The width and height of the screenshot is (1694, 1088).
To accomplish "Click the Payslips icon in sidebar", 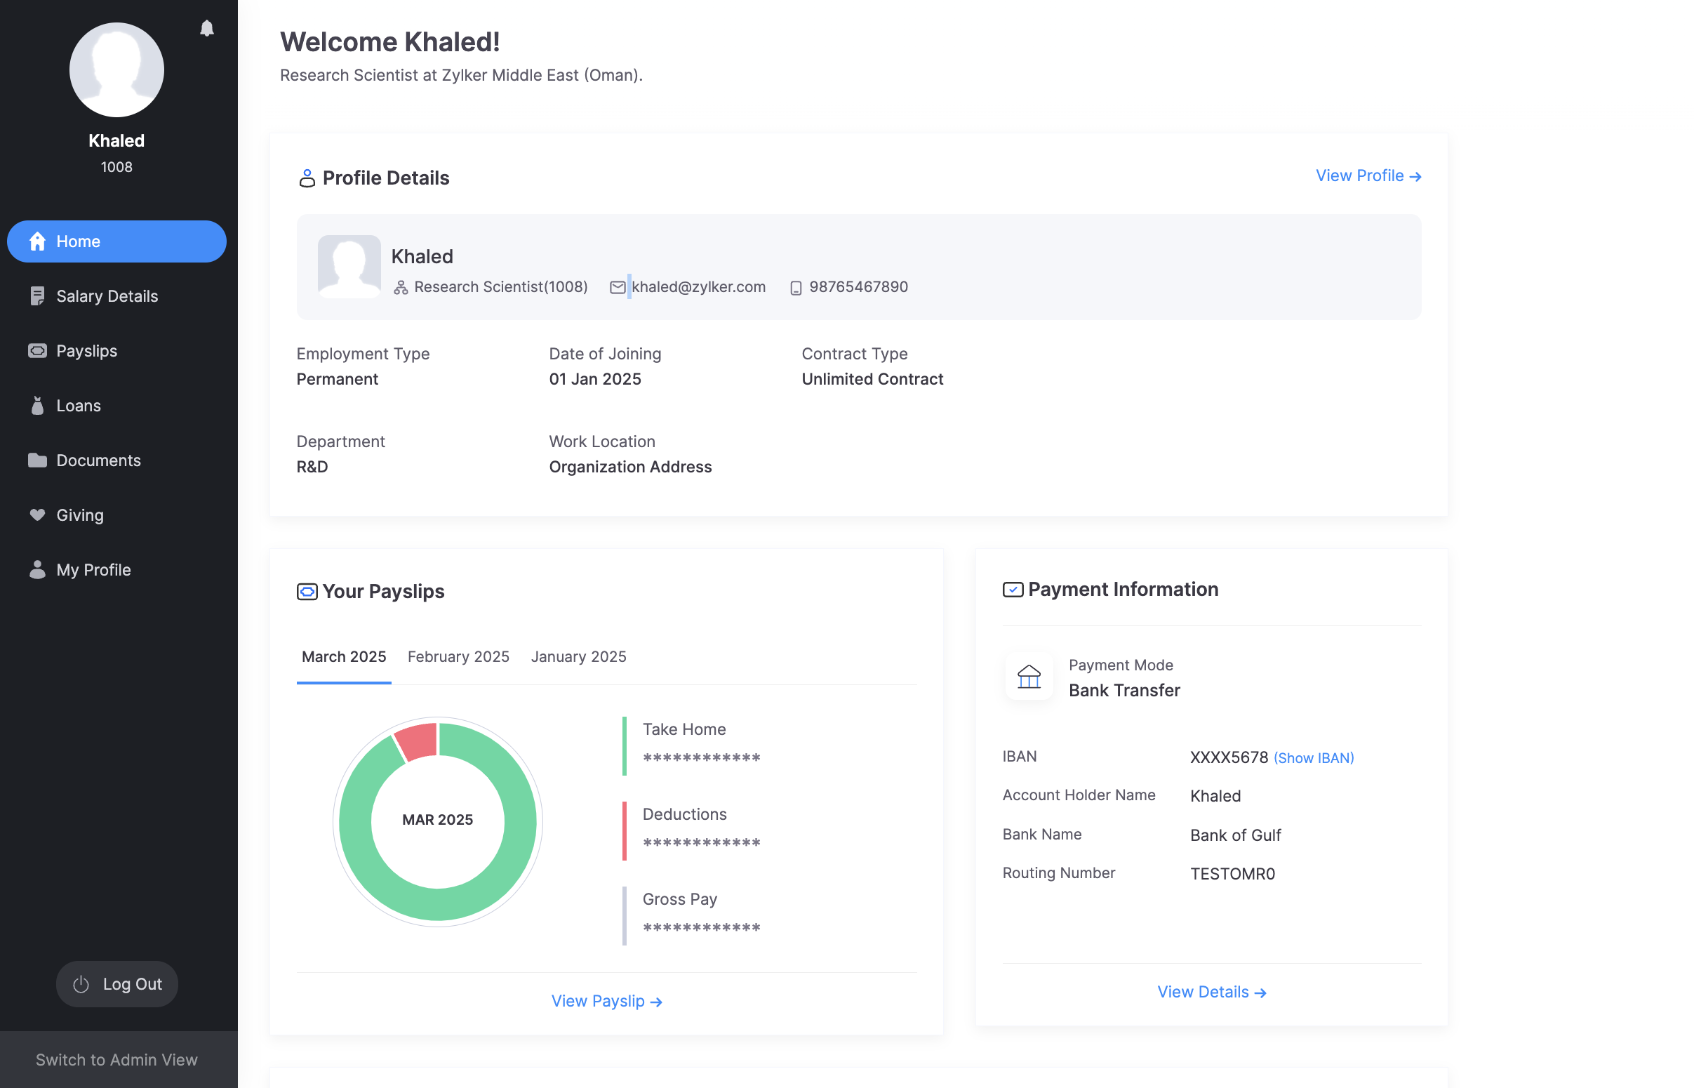I will (37, 351).
